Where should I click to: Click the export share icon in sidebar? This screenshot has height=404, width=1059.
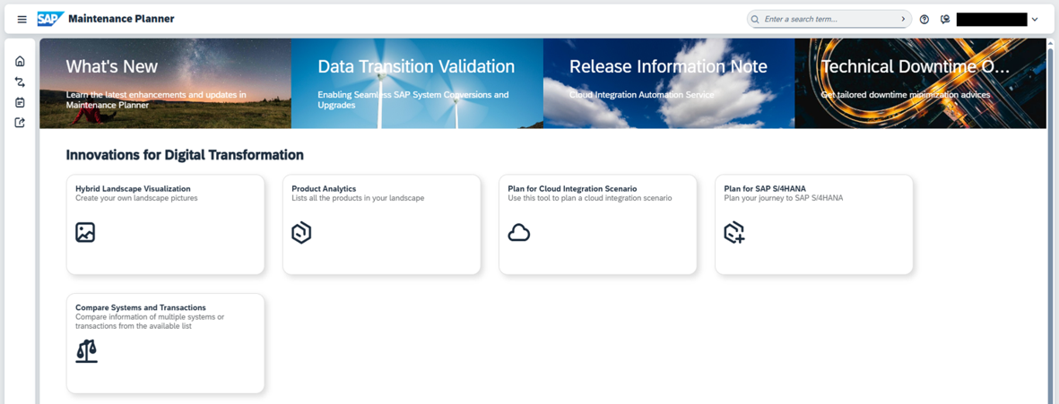pyautogui.click(x=20, y=123)
